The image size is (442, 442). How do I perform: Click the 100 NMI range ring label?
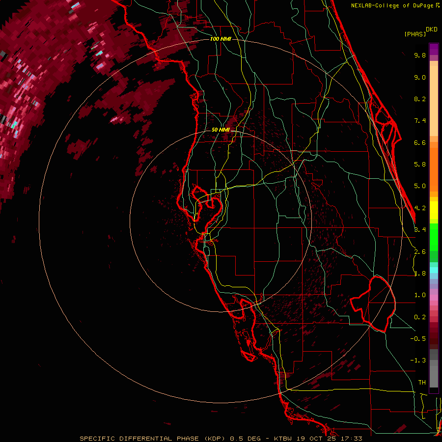221,39
